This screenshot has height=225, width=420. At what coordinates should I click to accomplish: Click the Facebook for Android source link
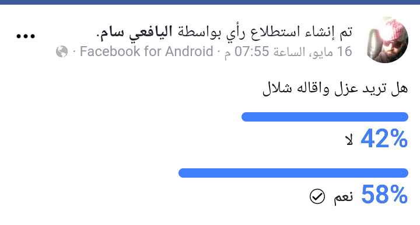146,51
